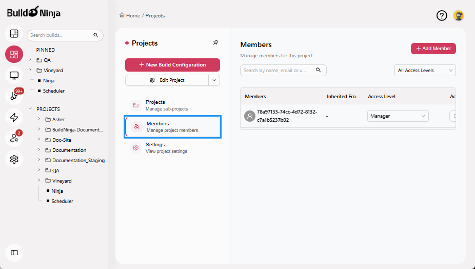The height and width of the screenshot is (269, 475).
Task: Select Scheduler under PROJECTS tree
Action: tap(62, 201)
